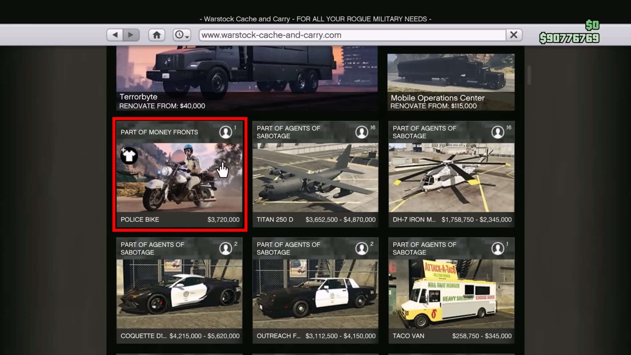Click the $3,652,500 - $4,870,000 price

pyautogui.click(x=340, y=220)
